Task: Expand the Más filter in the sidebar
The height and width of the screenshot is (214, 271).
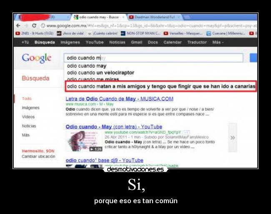Action: click(25, 135)
